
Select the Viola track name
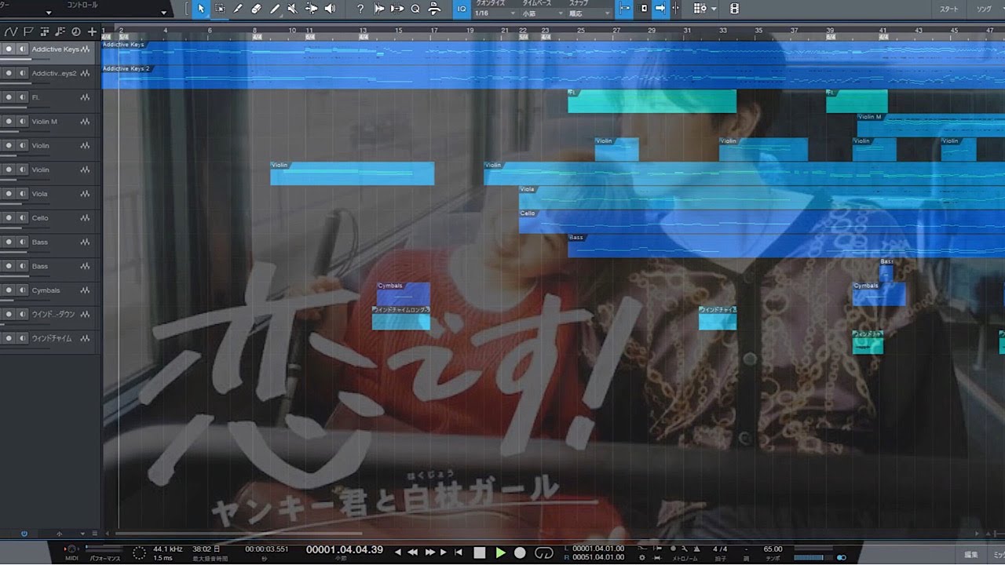pos(40,194)
